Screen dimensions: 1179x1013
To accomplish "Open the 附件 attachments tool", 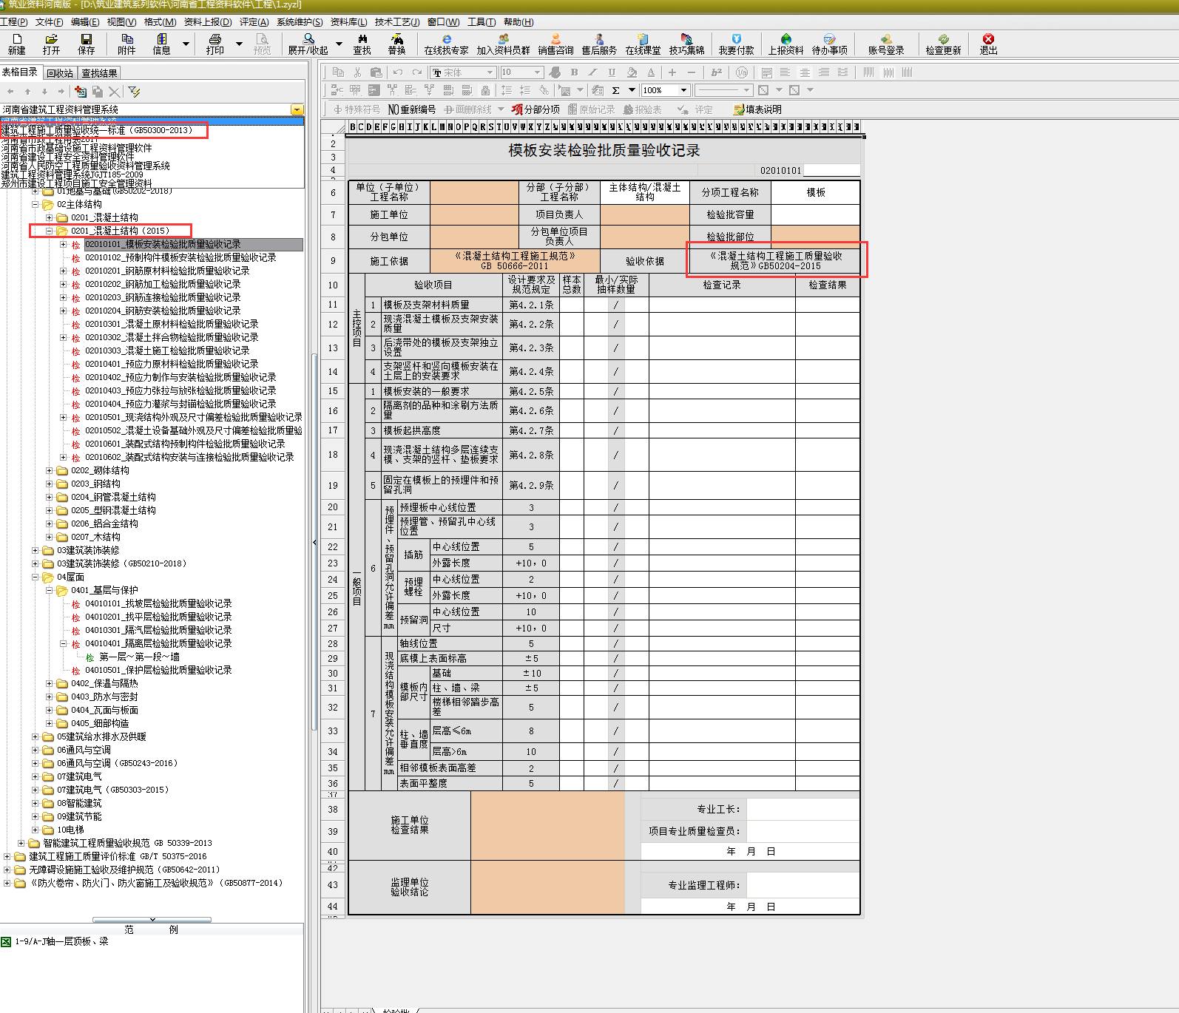I will click(126, 44).
